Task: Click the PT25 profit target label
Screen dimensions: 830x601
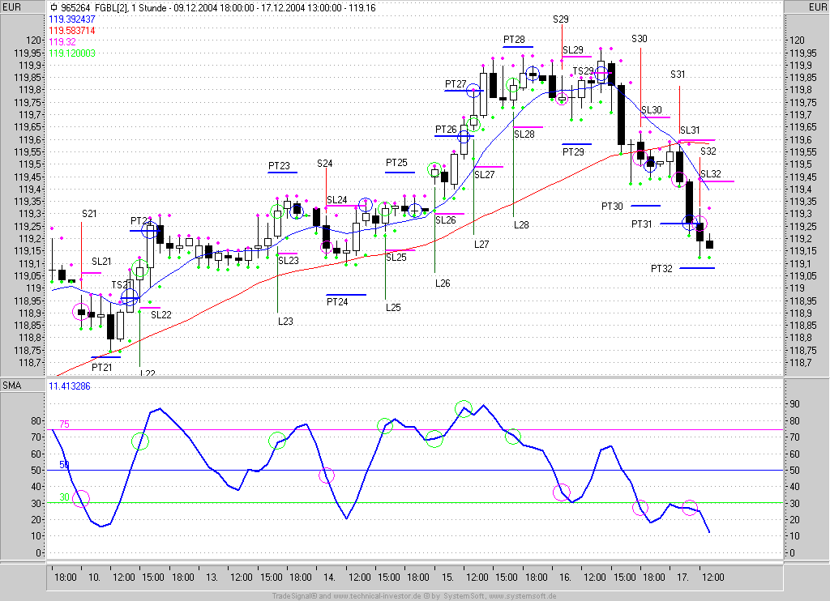Action: pos(396,163)
